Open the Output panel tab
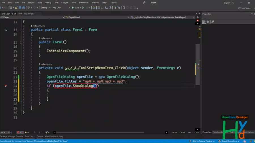255x143 pixels. click(40, 136)
